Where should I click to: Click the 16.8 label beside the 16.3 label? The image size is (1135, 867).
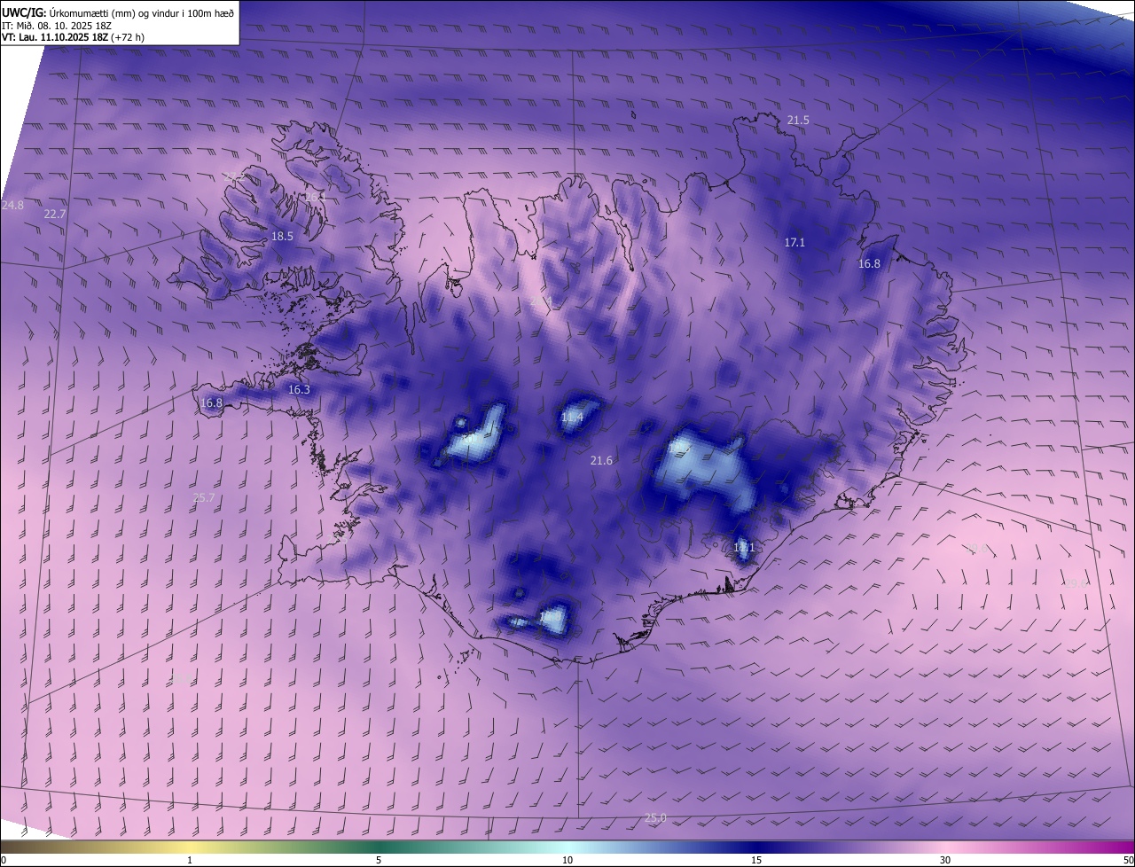(x=211, y=402)
